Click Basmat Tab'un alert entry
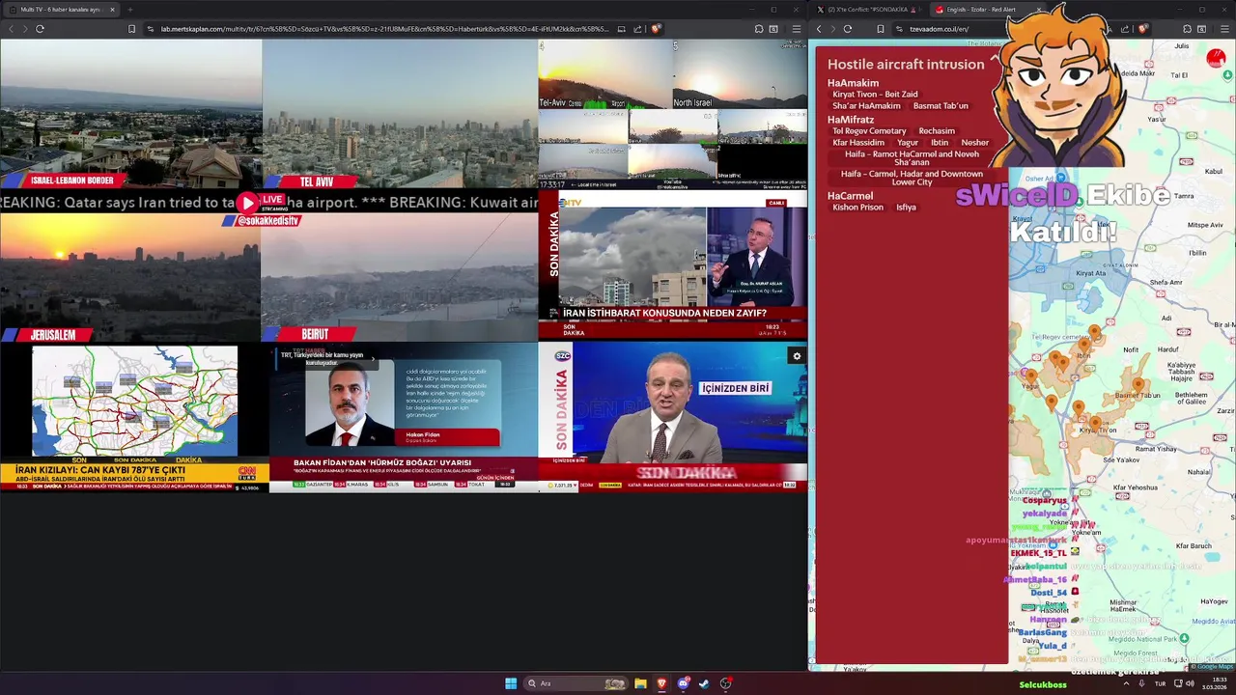 (941, 106)
